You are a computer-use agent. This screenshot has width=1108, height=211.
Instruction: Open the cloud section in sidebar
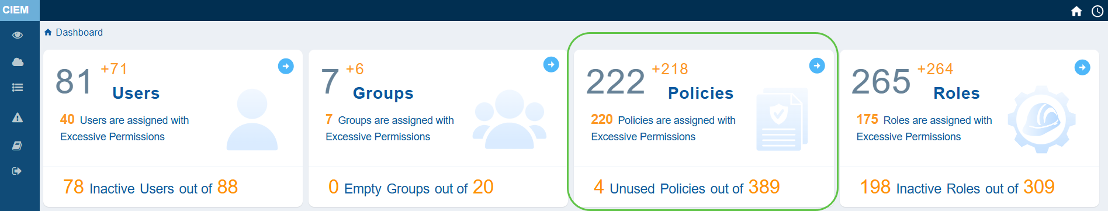click(x=18, y=62)
